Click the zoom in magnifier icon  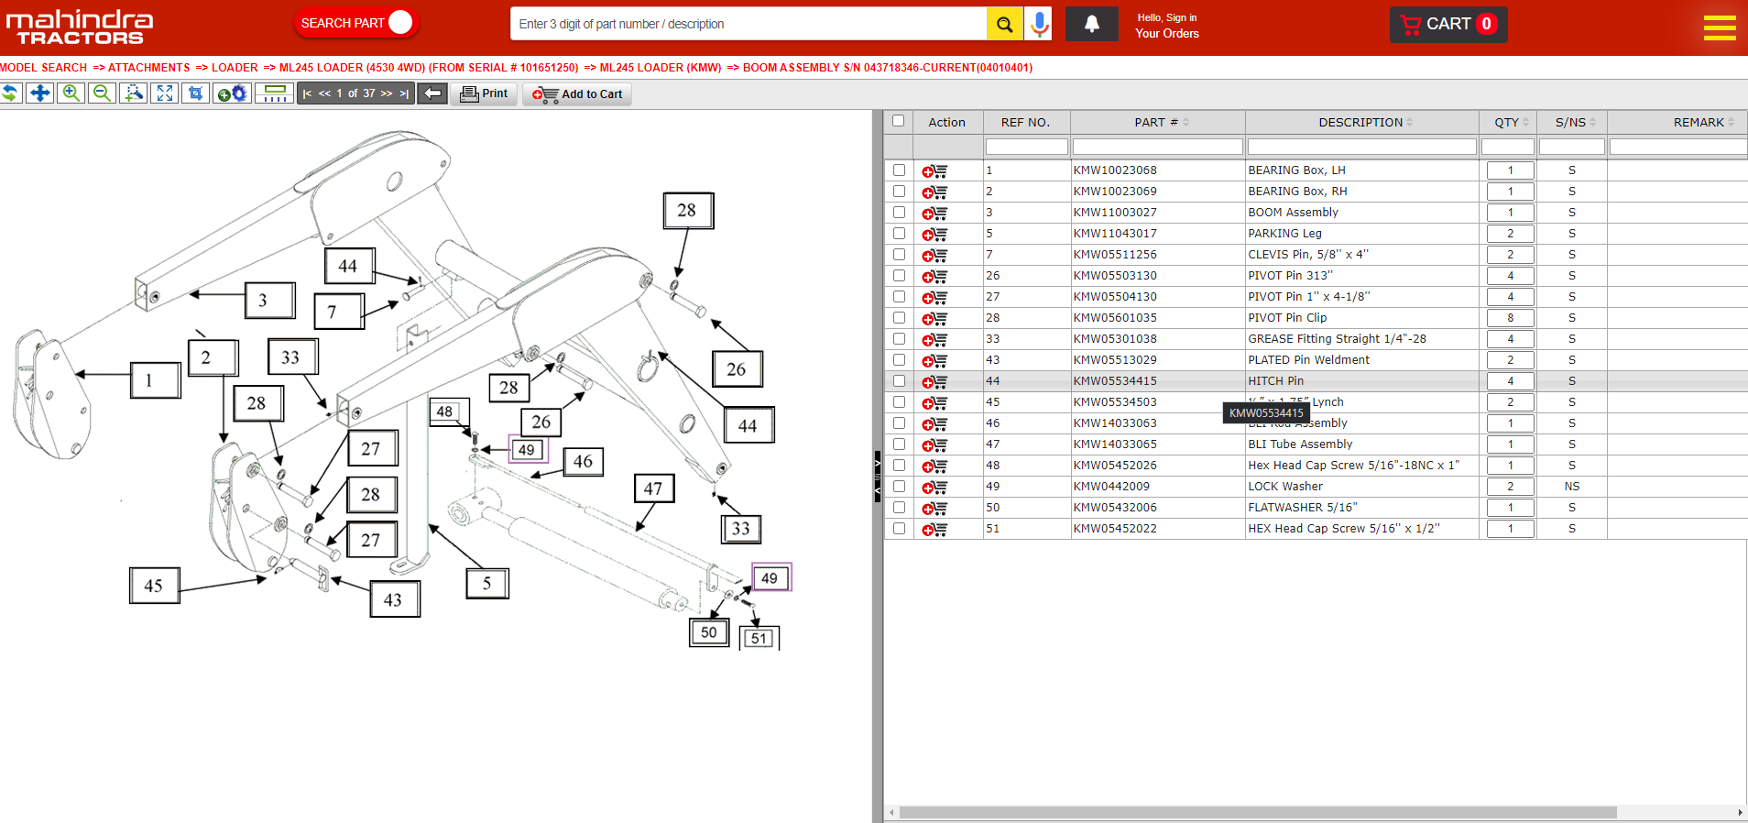(71, 93)
